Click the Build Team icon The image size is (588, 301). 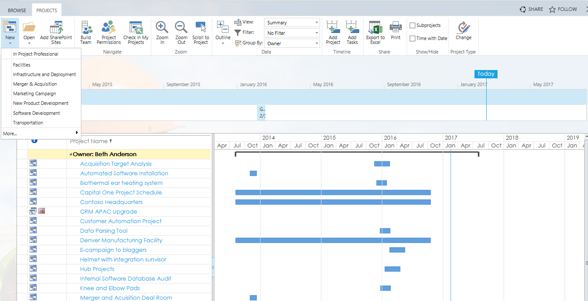(86, 29)
